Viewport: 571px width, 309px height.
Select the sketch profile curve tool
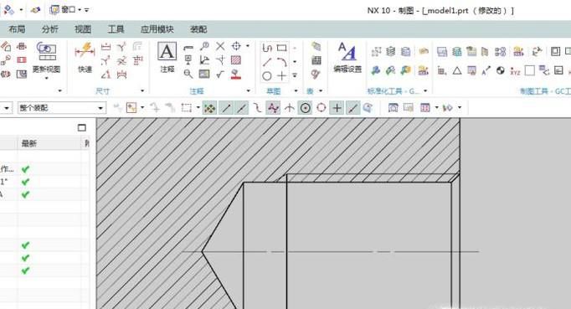267,48
